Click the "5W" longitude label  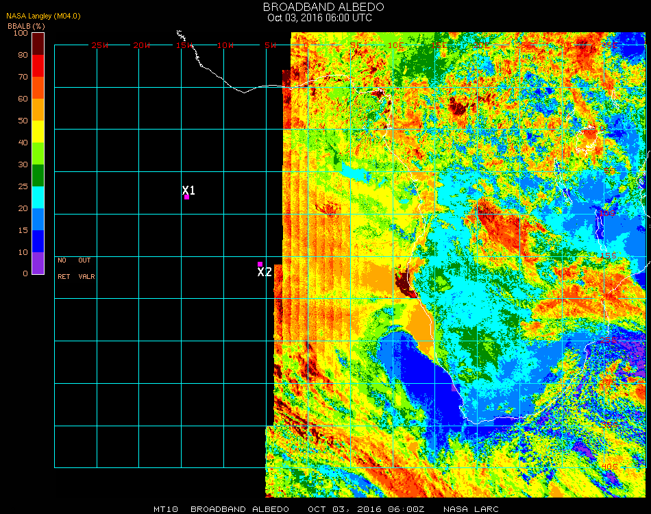point(270,45)
